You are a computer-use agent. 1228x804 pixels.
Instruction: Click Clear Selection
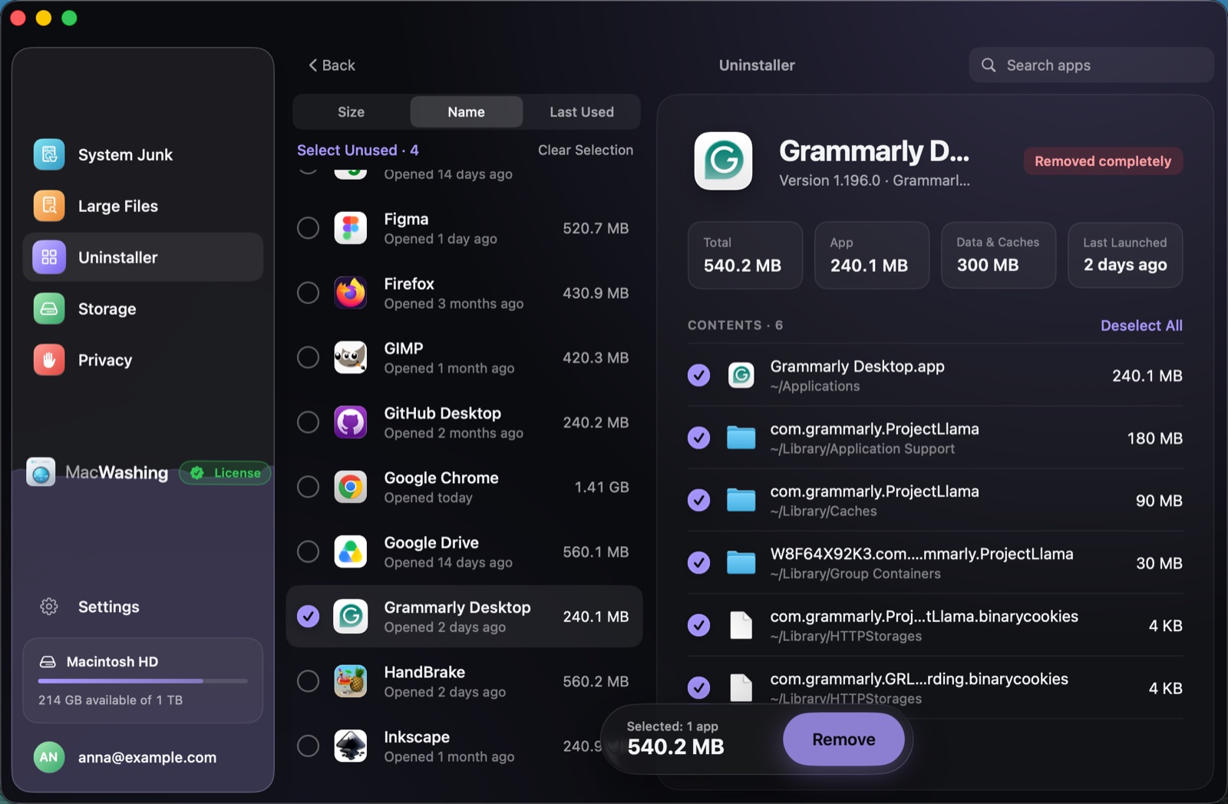[x=586, y=151]
